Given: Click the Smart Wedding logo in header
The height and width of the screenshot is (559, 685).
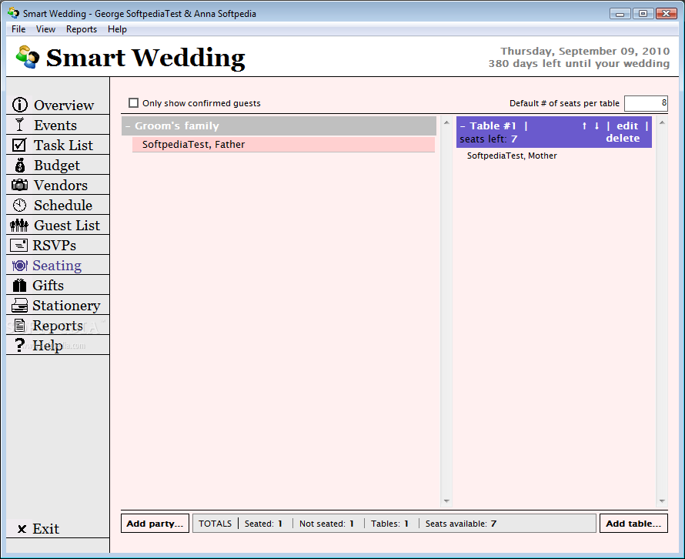Looking at the screenshot, I should pos(27,57).
